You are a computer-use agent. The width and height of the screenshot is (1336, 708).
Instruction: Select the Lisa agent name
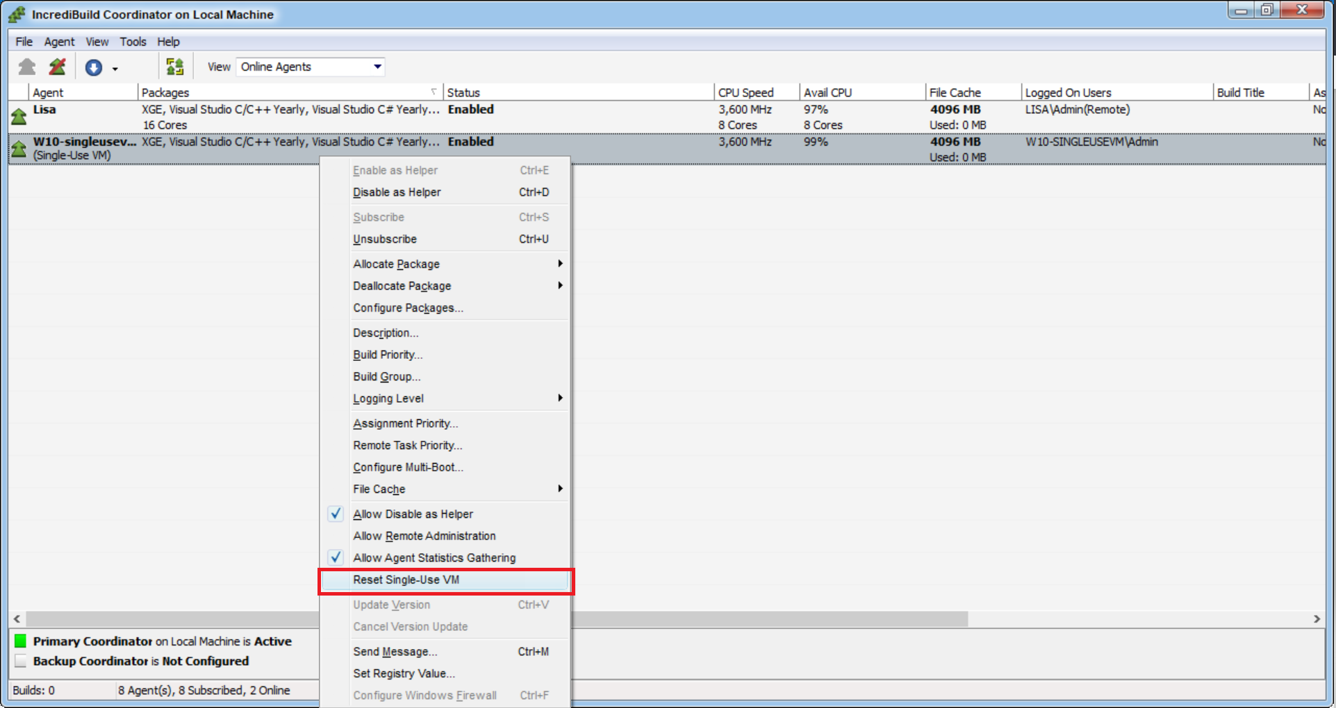pos(44,109)
